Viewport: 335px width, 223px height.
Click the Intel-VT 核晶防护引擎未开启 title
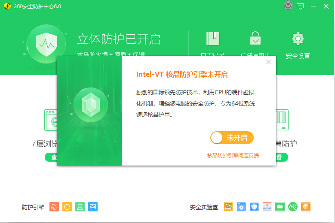click(182, 74)
